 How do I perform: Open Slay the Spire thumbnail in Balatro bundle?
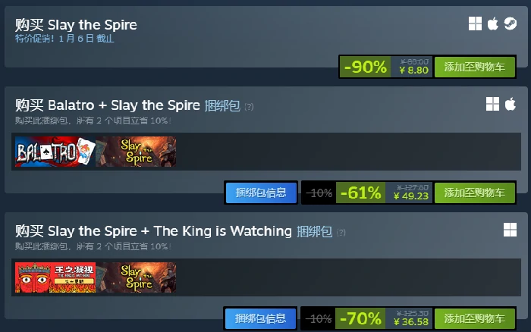pos(136,152)
